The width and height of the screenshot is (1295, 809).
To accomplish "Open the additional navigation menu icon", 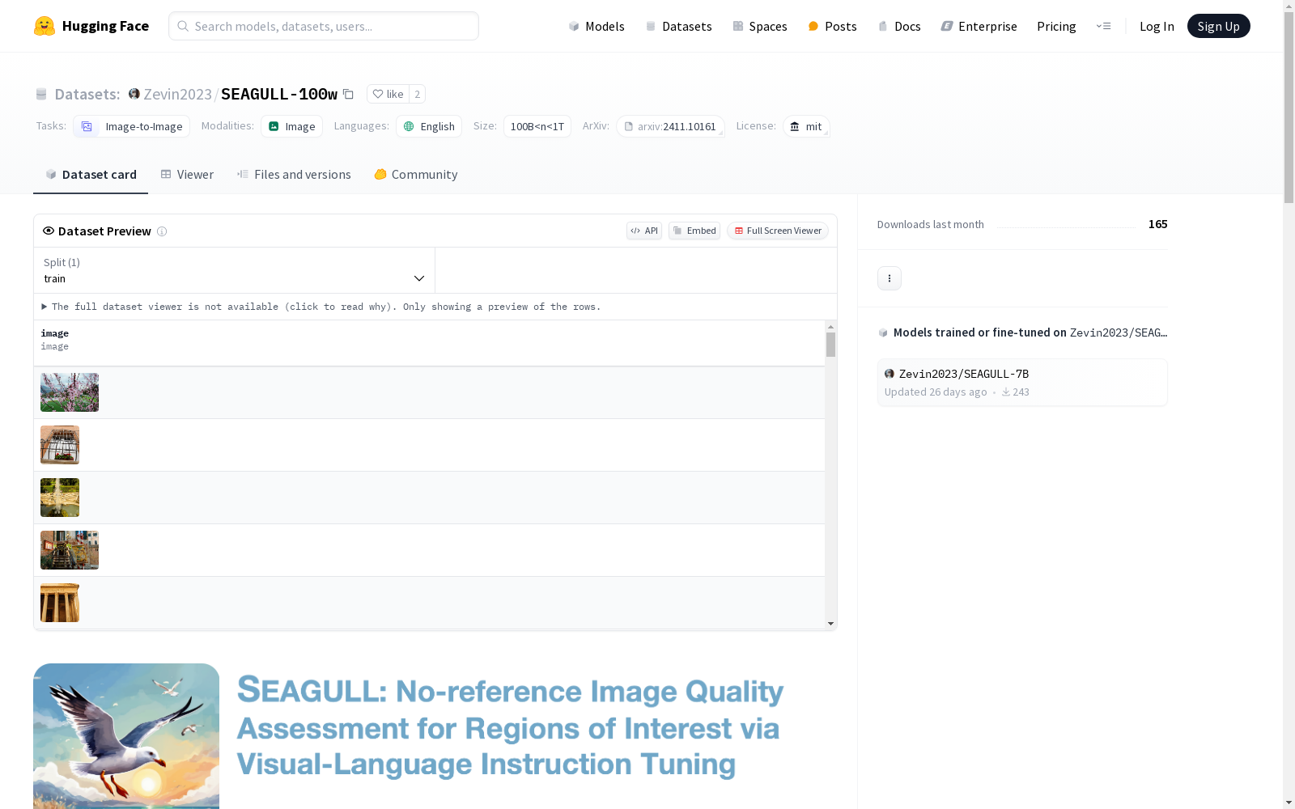I will point(1103,26).
